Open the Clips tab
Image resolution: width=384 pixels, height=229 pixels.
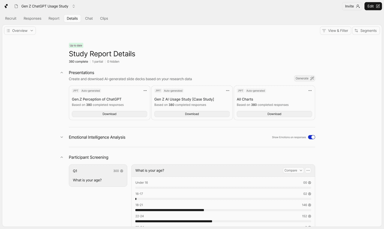(x=104, y=18)
